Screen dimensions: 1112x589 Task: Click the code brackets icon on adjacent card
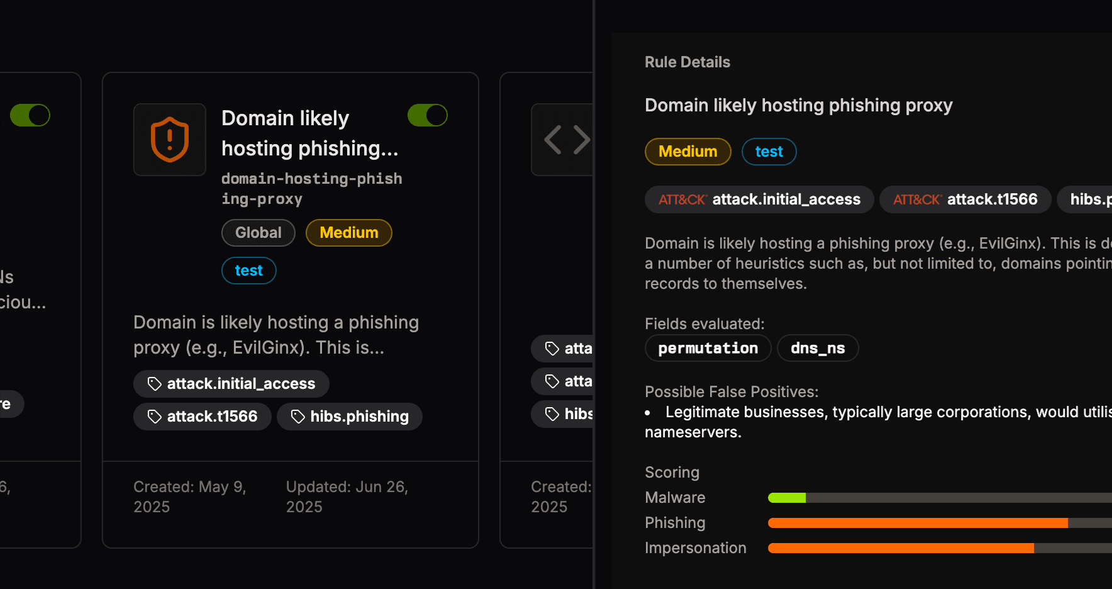click(x=566, y=140)
